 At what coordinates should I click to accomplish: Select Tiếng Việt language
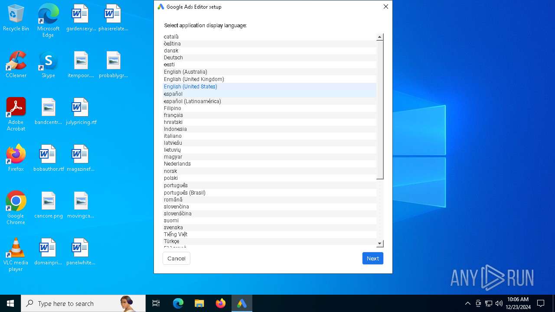click(x=270, y=234)
